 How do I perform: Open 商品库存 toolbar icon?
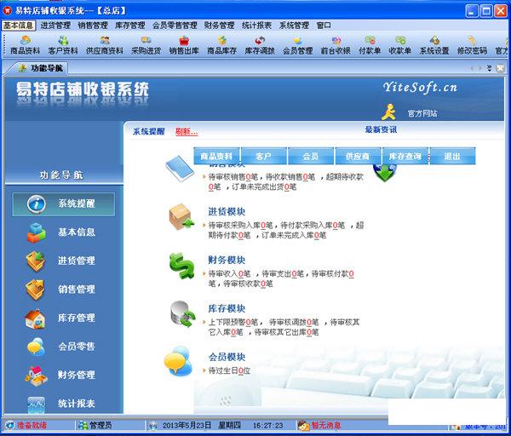tap(222, 45)
